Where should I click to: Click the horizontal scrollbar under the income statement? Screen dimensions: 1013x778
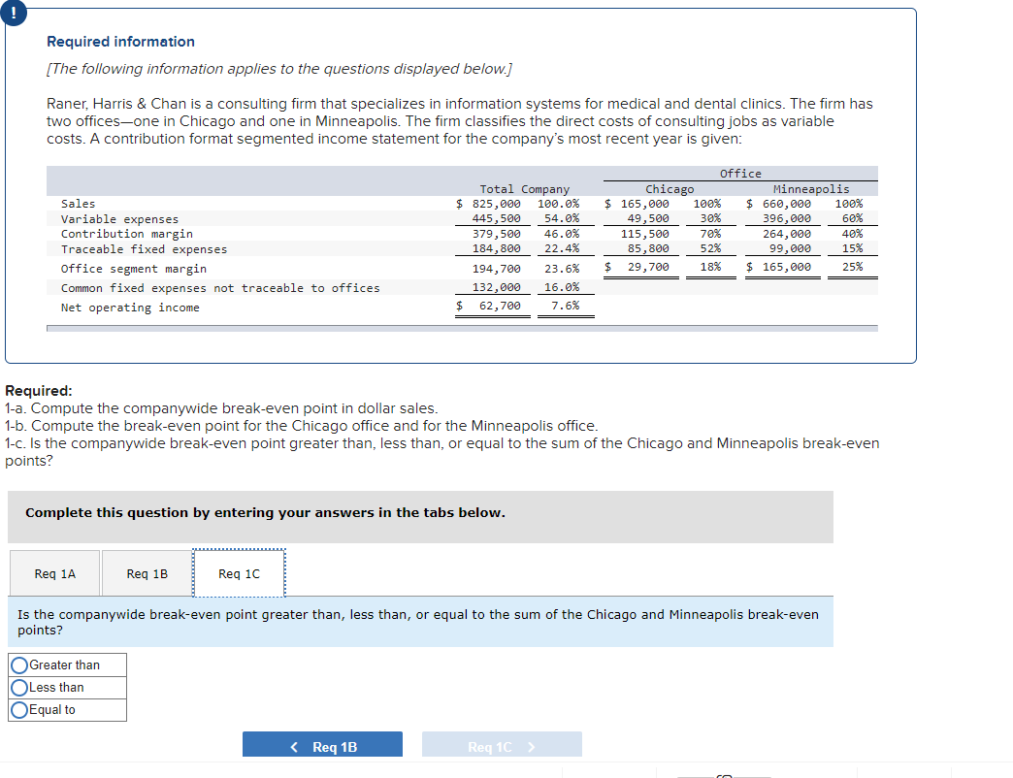pyautogui.click(x=462, y=328)
